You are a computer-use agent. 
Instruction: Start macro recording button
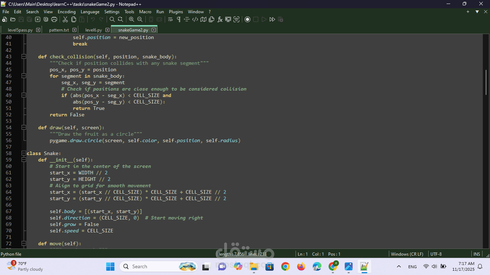(x=248, y=19)
